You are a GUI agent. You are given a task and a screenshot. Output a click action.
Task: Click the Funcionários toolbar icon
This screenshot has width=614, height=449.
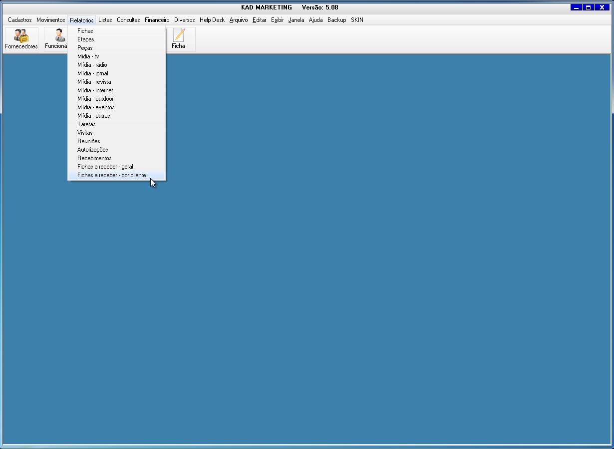[56, 39]
